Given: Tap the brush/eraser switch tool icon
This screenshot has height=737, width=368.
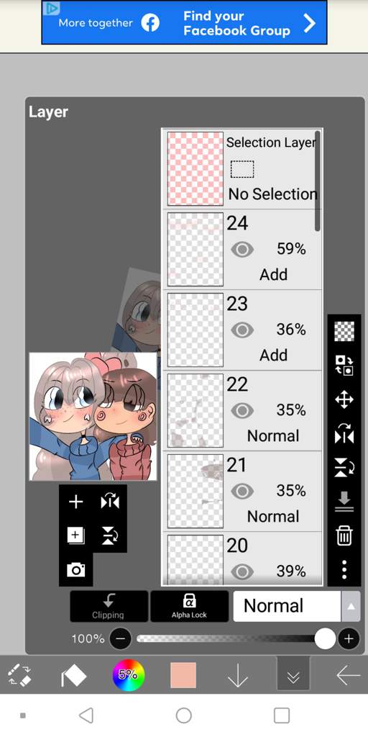Looking at the screenshot, I should (x=19, y=674).
